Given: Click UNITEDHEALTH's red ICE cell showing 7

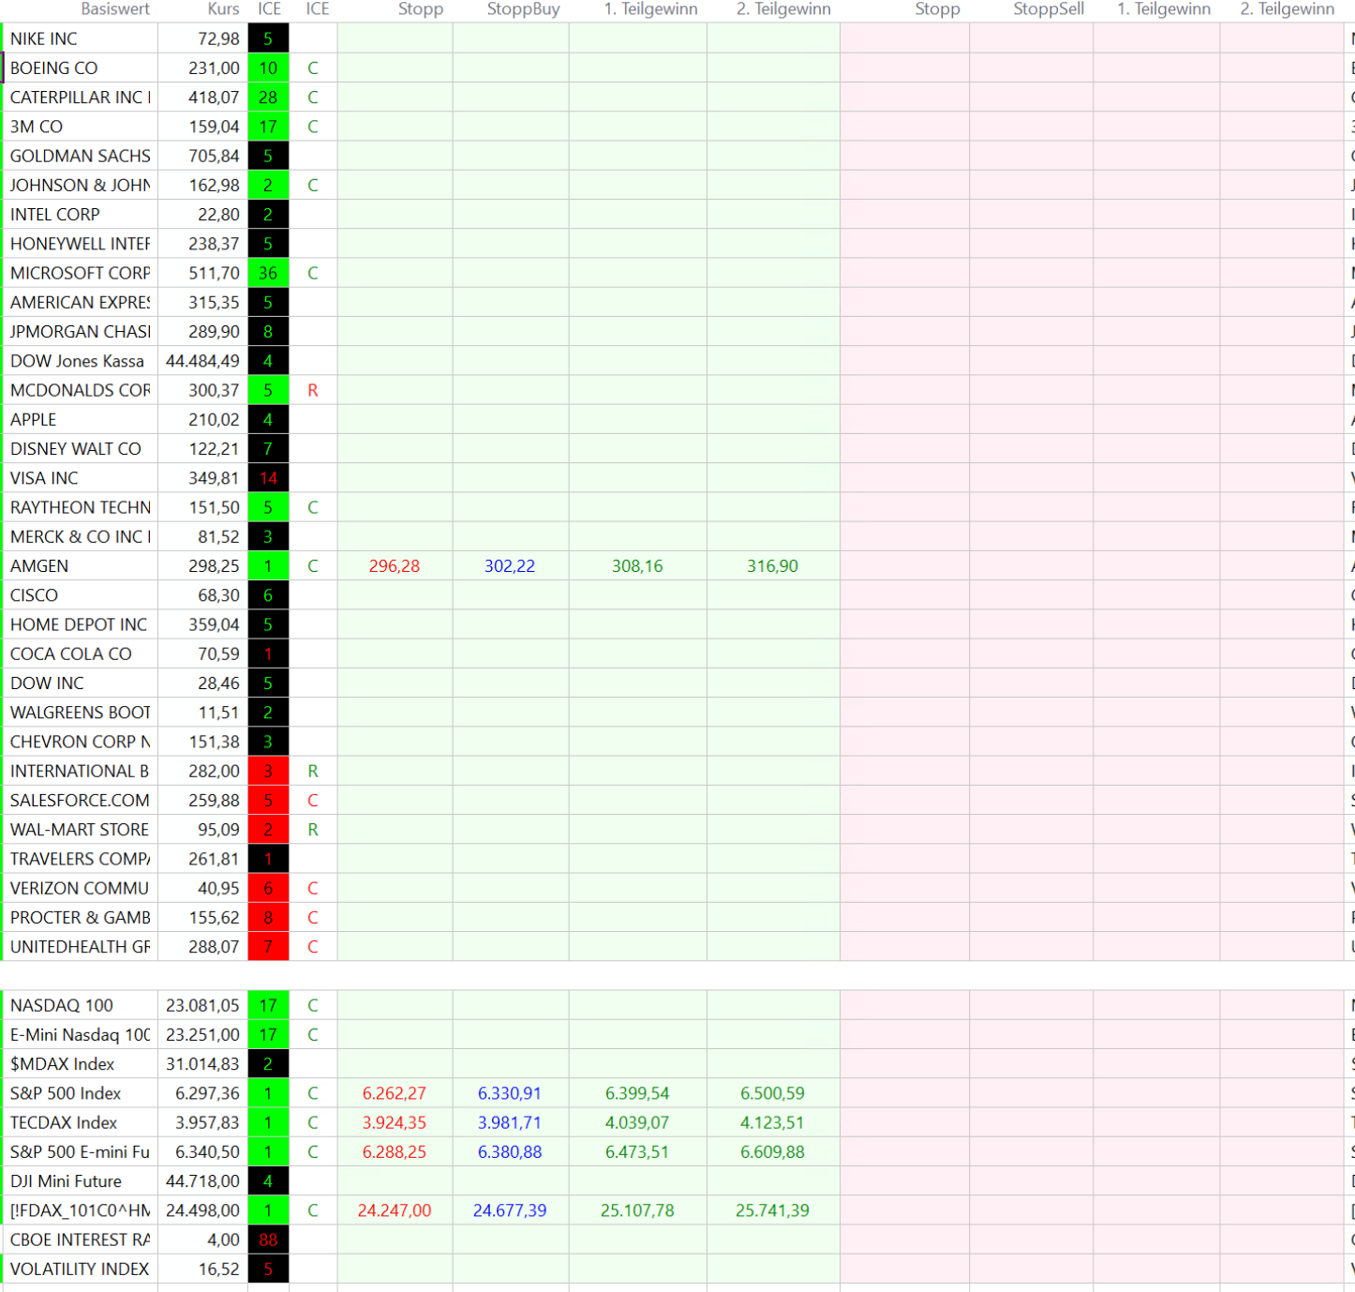Looking at the screenshot, I should 268,947.
